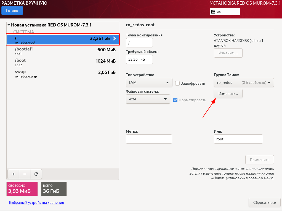This screenshot has height=211, width=282.
Task: Click the 600 МиБ size value
Action: click(107, 50)
